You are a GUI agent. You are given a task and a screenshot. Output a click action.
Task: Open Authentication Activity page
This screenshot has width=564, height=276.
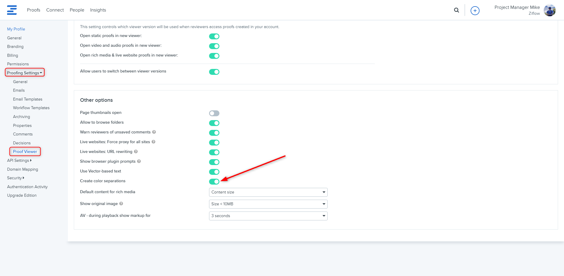tap(27, 187)
